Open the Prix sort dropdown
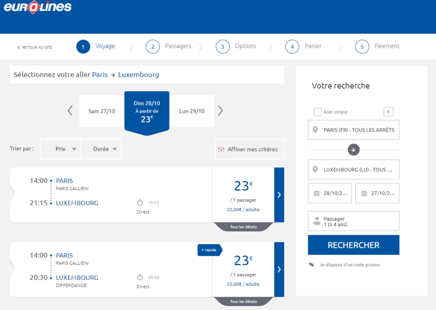 [61, 149]
